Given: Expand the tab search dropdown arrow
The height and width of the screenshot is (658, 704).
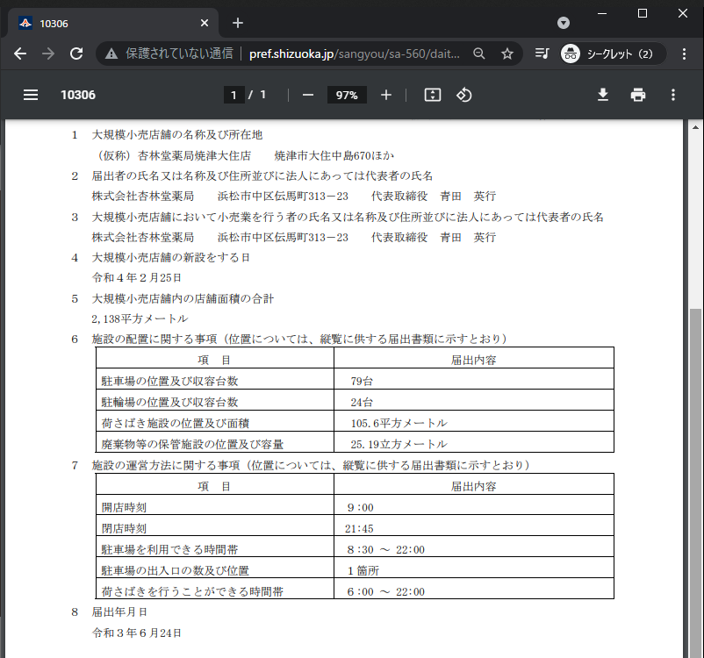Looking at the screenshot, I should coord(564,23).
